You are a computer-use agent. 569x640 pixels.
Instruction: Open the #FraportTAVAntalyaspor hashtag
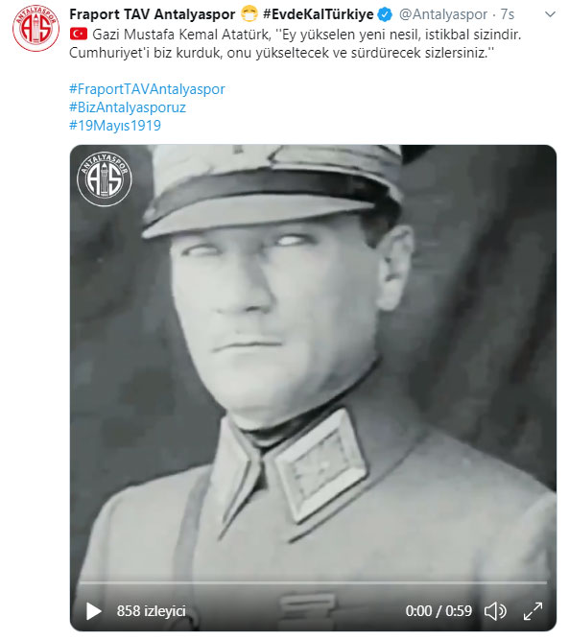[x=147, y=89]
